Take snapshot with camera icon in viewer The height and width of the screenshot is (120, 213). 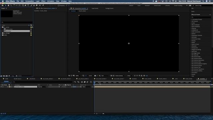click(95, 76)
